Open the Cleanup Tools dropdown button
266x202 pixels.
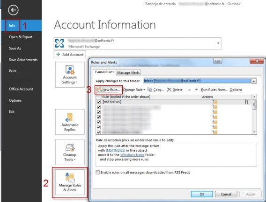coord(70,152)
